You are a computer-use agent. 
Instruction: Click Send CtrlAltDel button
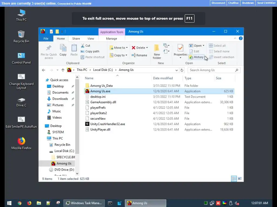click(x=266, y=3)
